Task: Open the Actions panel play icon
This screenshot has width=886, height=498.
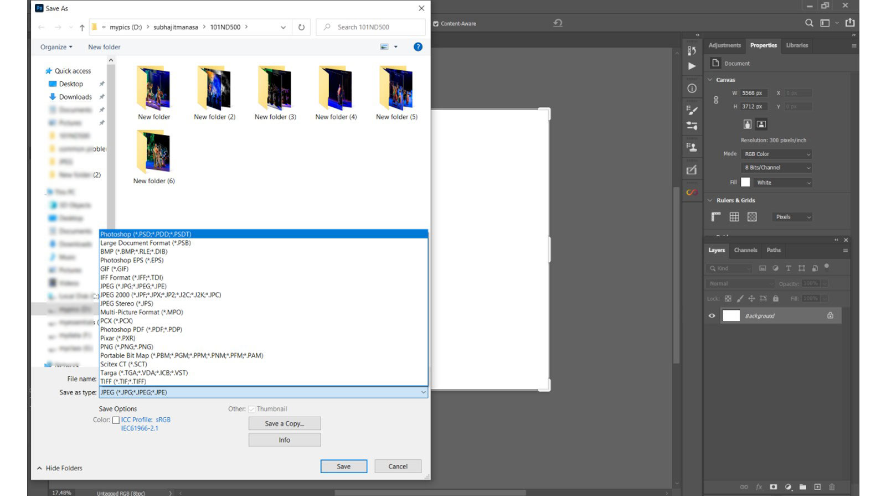Action: click(692, 66)
